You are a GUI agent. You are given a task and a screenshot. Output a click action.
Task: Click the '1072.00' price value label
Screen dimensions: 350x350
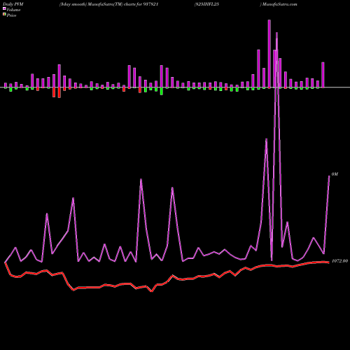tap(339, 261)
